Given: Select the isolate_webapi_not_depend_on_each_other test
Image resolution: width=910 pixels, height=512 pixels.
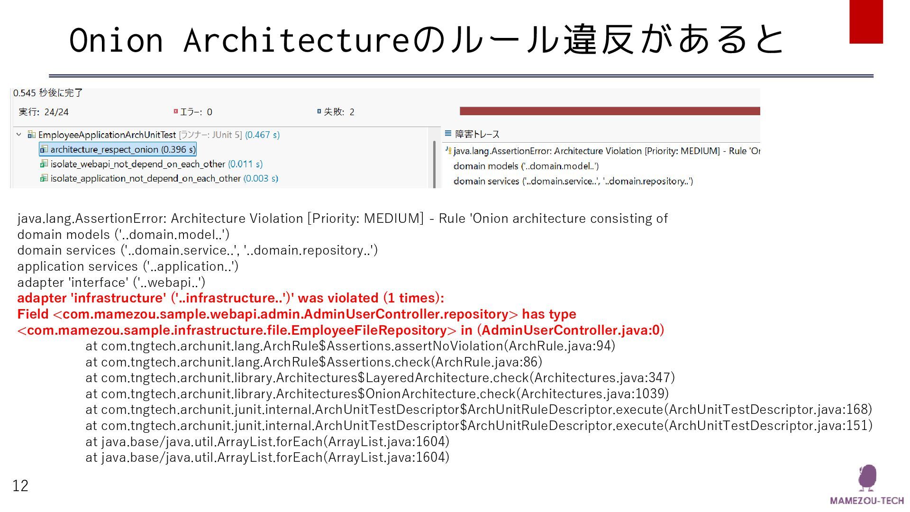Looking at the screenshot, I should click(x=137, y=164).
